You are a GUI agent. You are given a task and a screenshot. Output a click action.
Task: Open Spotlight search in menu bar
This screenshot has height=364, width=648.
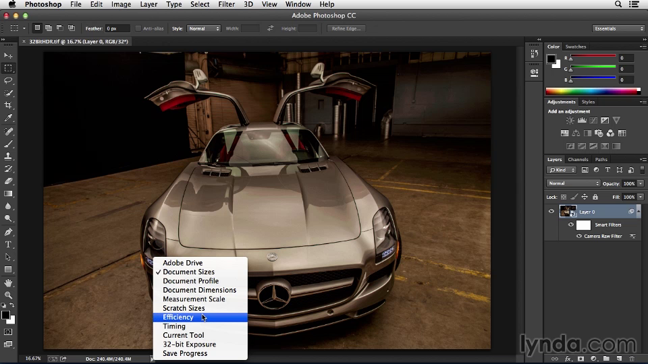618,4
